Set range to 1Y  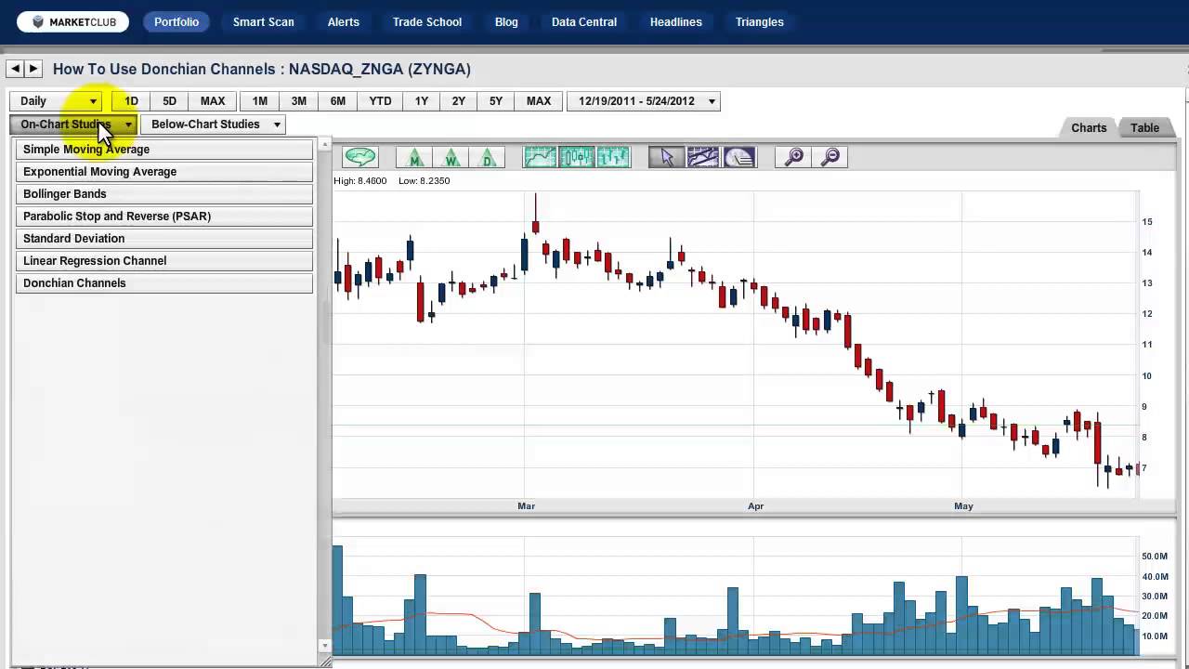tap(422, 100)
